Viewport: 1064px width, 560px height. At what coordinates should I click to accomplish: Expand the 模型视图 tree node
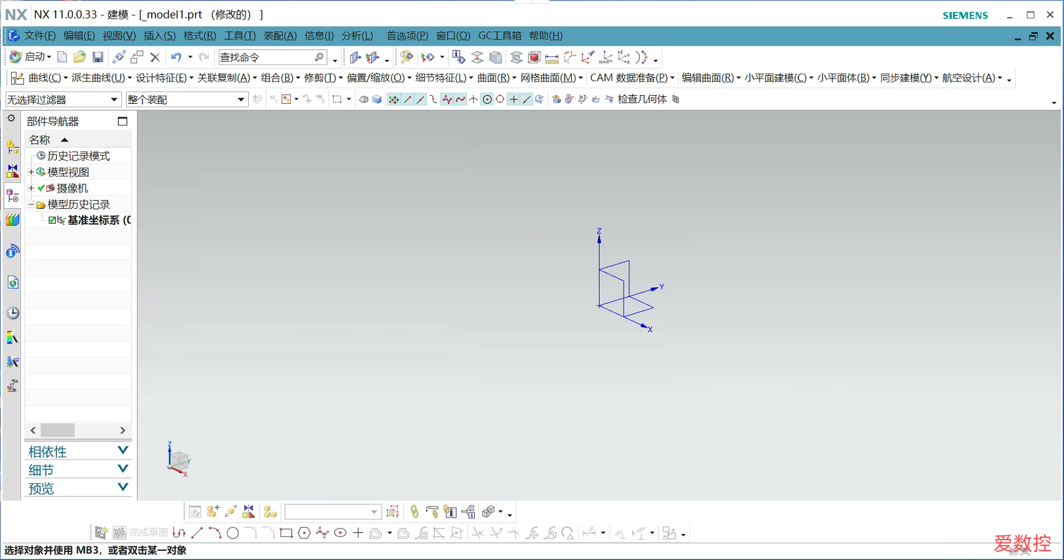pos(31,172)
